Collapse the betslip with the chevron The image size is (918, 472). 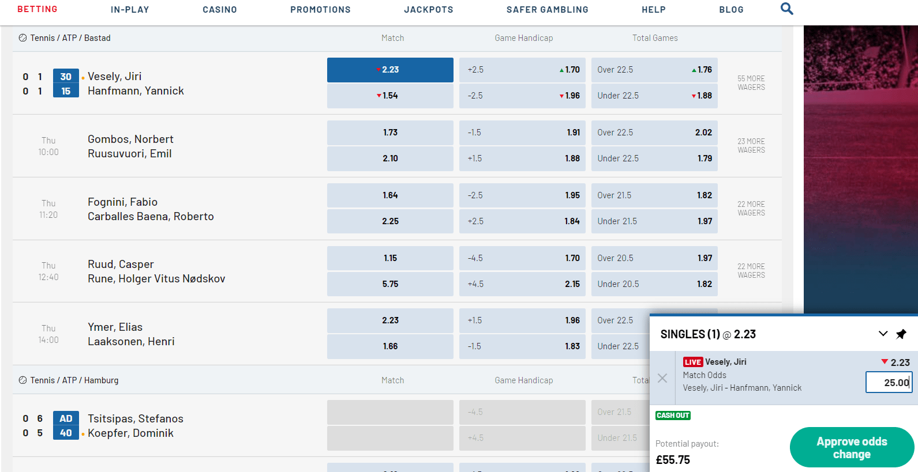click(x=883, y=334)
